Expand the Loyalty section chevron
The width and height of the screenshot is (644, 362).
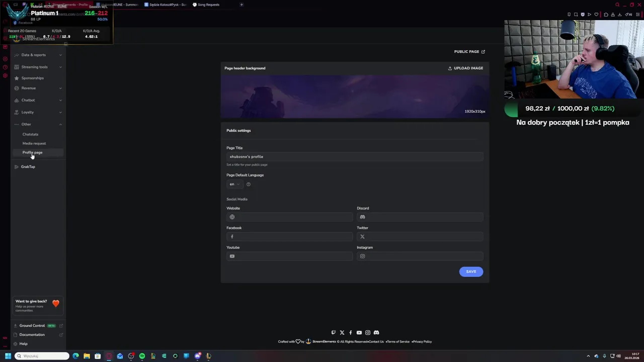click(x=60, y=112)
